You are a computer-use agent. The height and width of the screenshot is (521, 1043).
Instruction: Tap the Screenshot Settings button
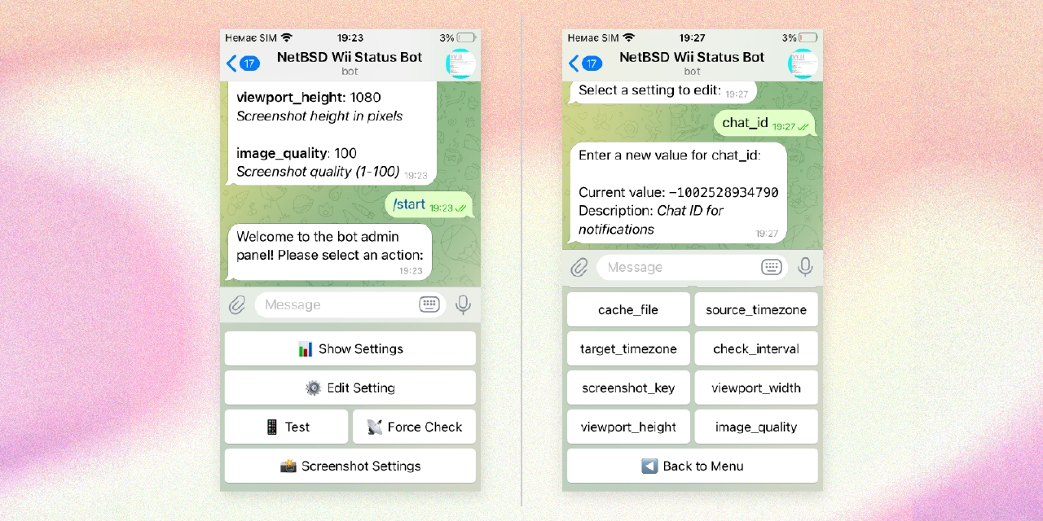350,466
